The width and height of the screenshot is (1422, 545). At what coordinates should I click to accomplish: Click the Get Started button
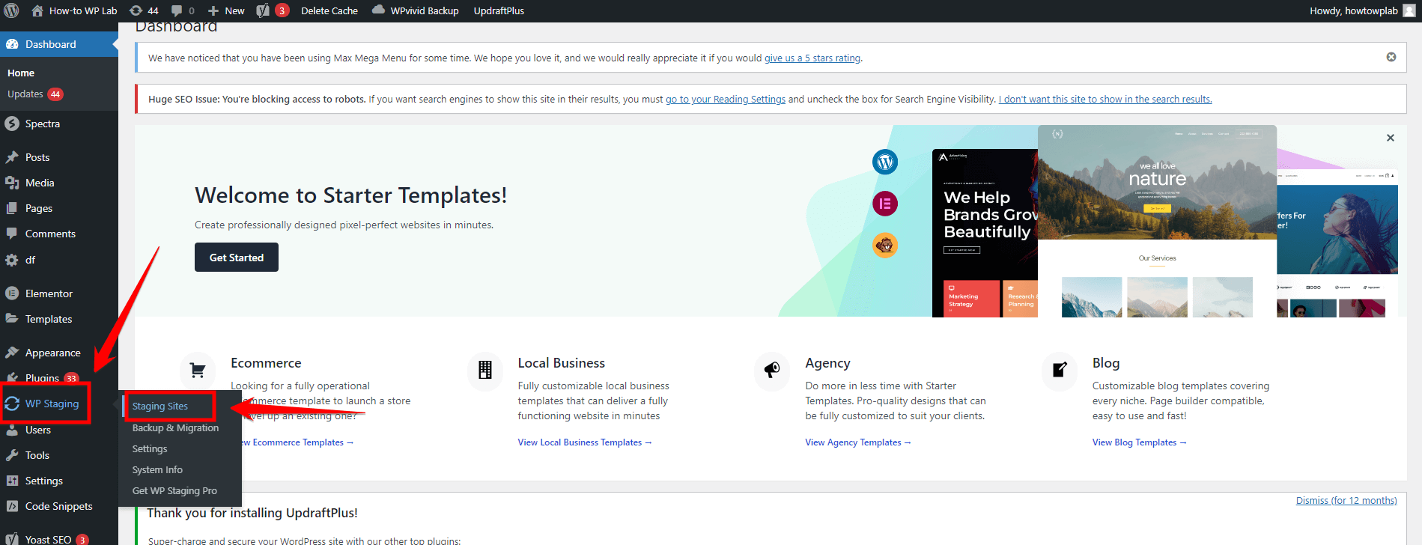pyautogui.click(x=236, y=258)
